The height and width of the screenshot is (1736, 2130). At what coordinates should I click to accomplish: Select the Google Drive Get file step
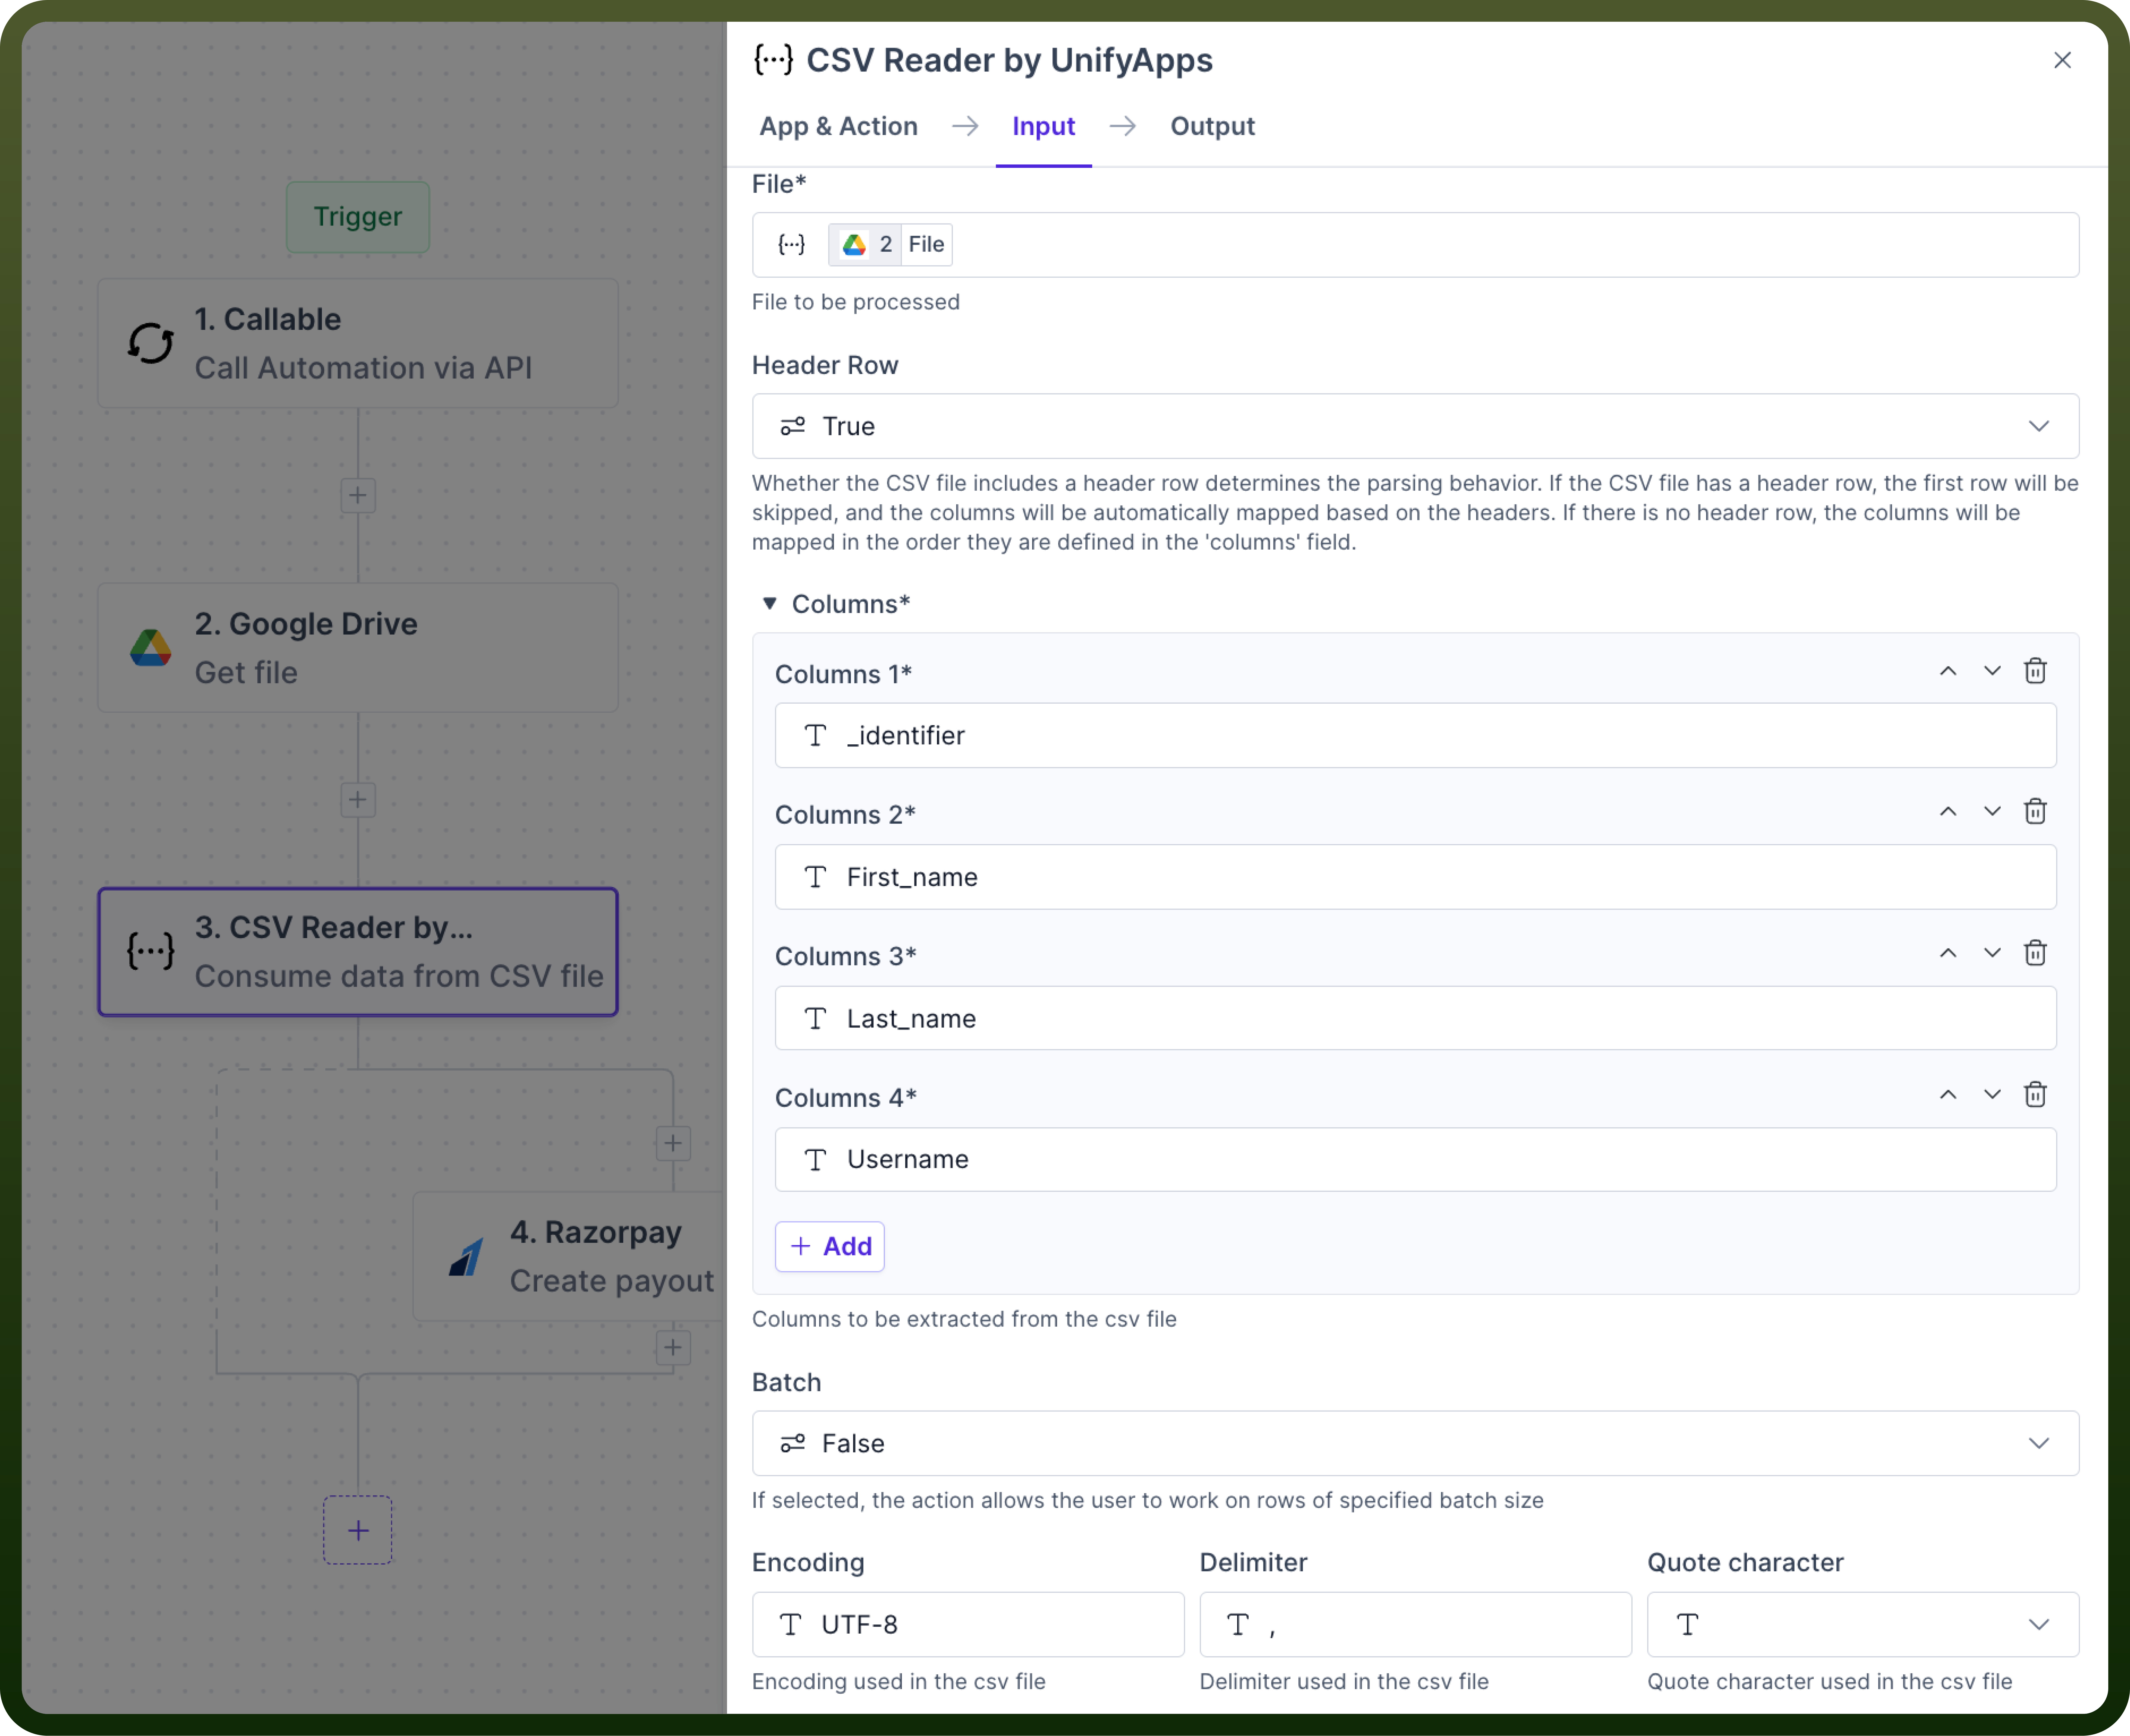358,648
